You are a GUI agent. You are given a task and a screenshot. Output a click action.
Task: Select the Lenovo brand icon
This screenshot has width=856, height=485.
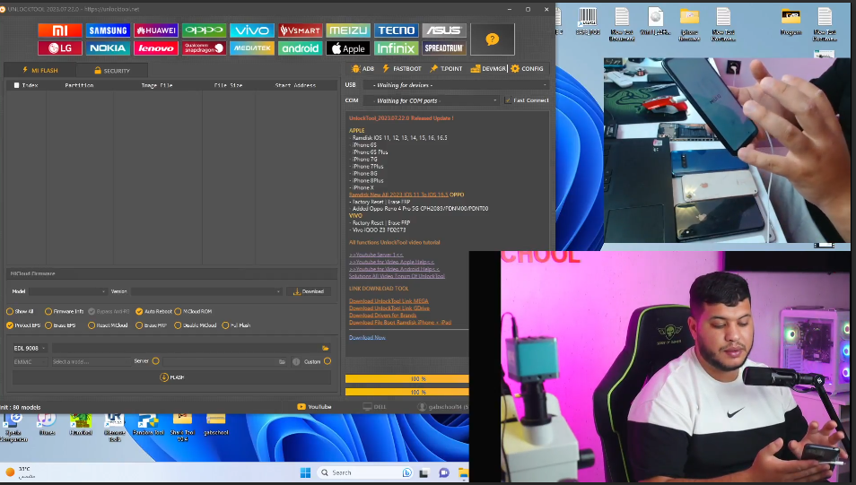[156, 48]
